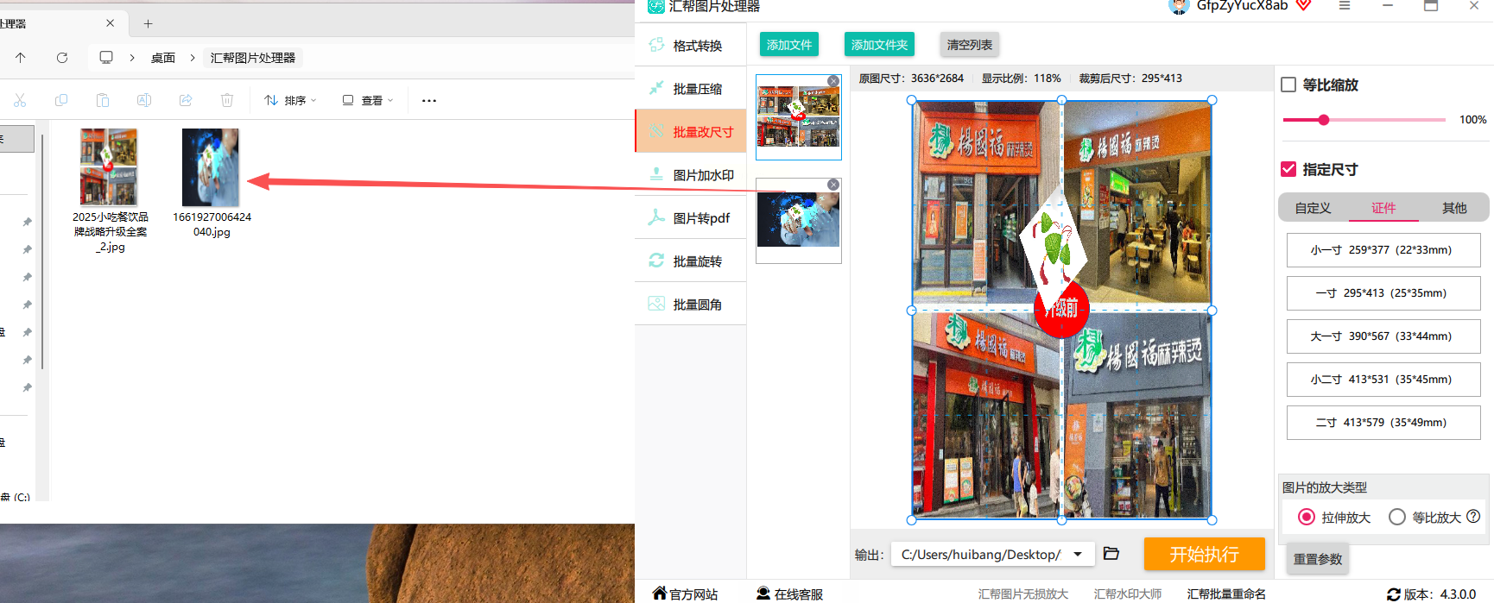Remove the second blue thumbnail from list
The height and width of the screenshot is (603, 1494).
[833, 185]
